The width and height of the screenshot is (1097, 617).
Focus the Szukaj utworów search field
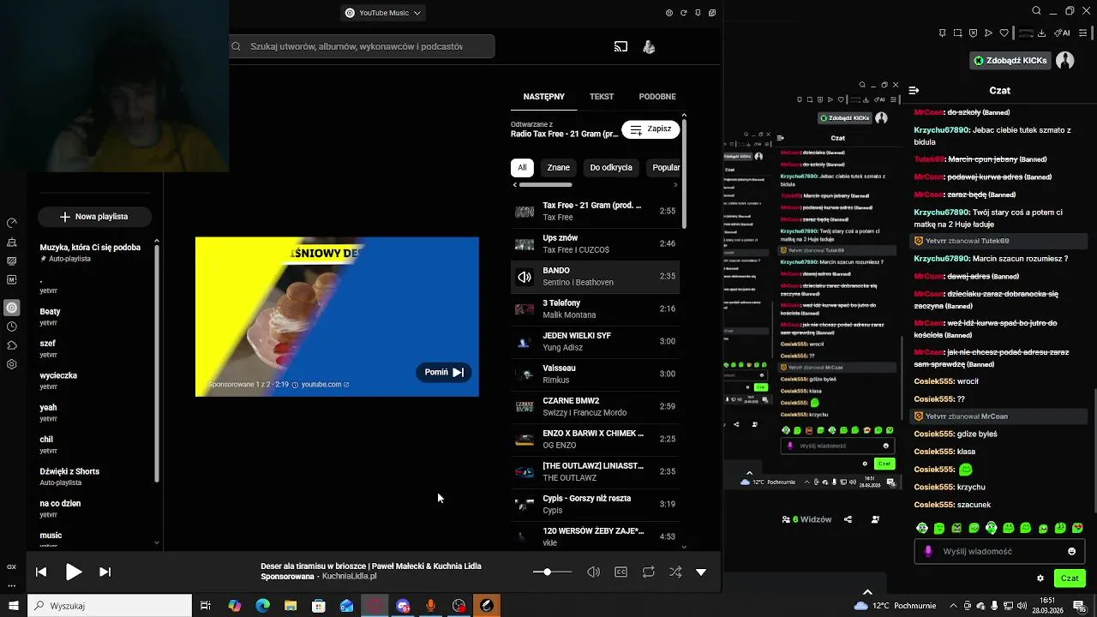point(363,46)
